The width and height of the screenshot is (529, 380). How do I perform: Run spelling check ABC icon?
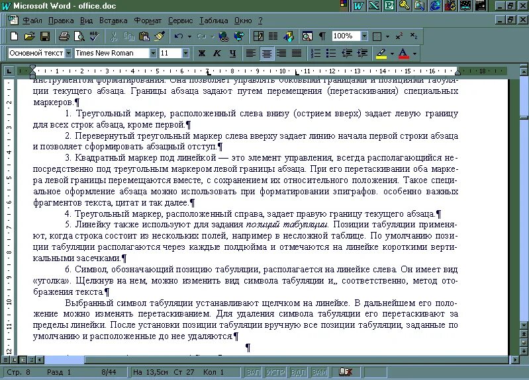pos(95,36)
